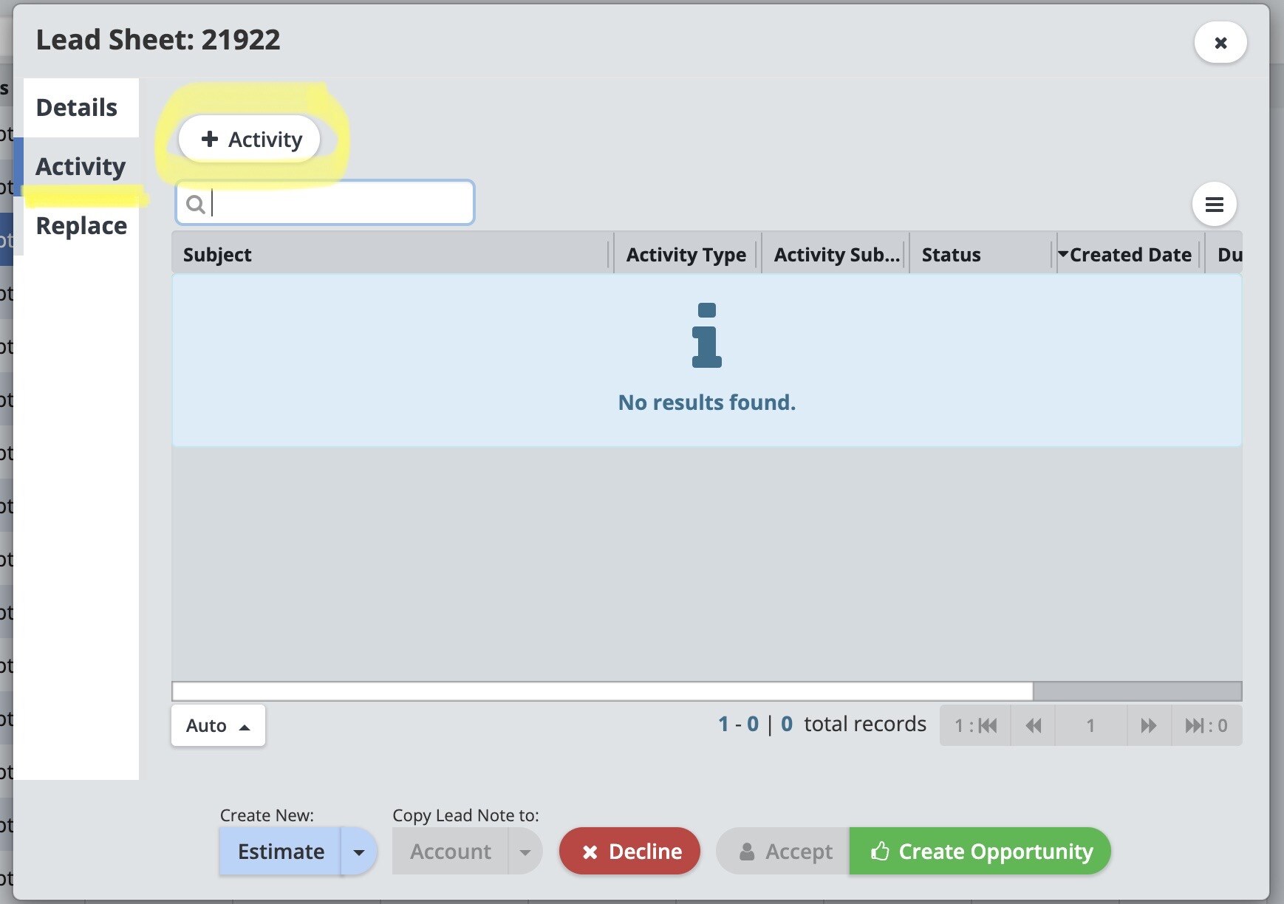Screen dimensions: 1284x904
Task: Open the Auto page size dropdown
Action: (x=218, y=726)
